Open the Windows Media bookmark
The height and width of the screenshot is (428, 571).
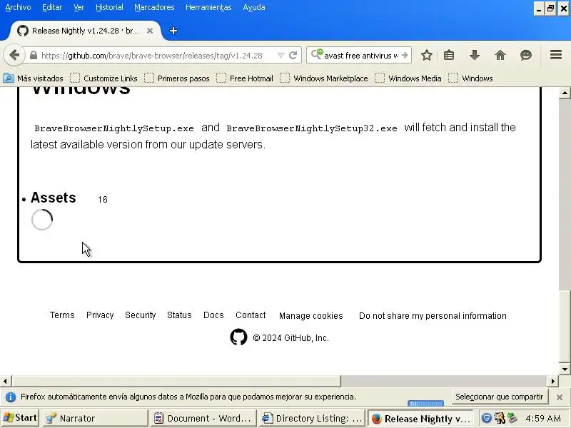point(408,78)
